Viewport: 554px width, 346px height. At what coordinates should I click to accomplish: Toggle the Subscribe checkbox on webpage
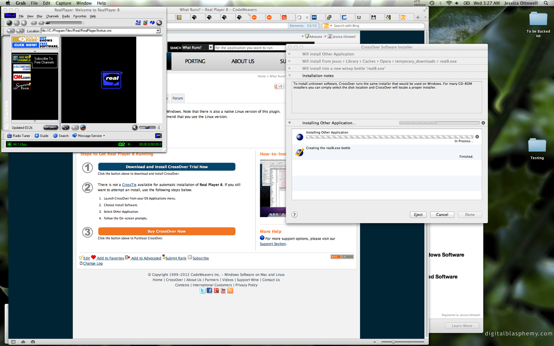190,257
